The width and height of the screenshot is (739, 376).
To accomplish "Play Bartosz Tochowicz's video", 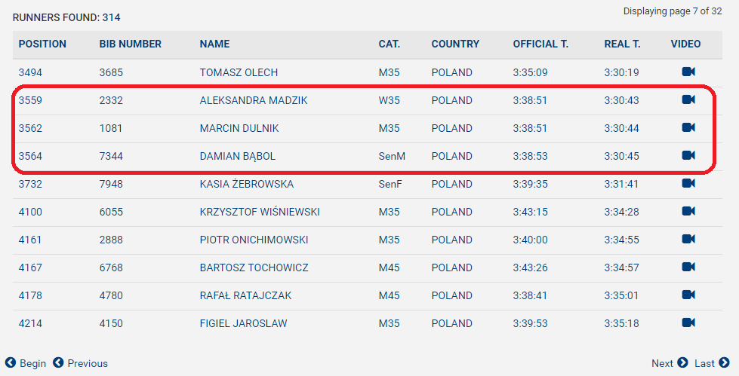I will pyautogui.click(x=688, y=267).
